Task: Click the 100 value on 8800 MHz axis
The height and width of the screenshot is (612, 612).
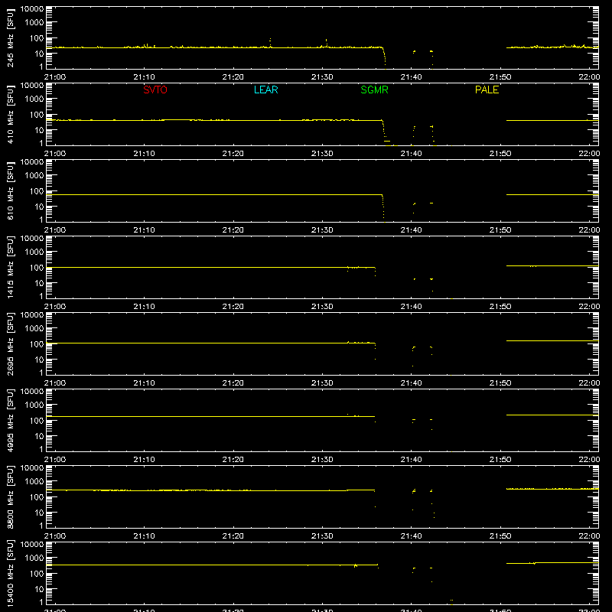Action: [37, 497]
